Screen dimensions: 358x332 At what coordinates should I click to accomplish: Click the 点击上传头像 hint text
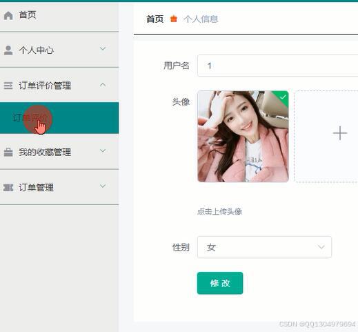click(x=219, y=211)
